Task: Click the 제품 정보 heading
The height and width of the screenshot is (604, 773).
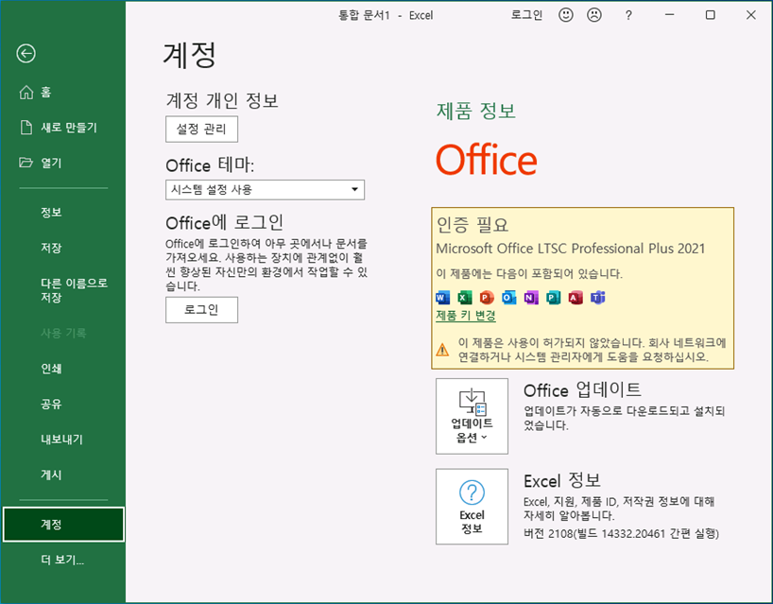Action: [x=475, y=111]
